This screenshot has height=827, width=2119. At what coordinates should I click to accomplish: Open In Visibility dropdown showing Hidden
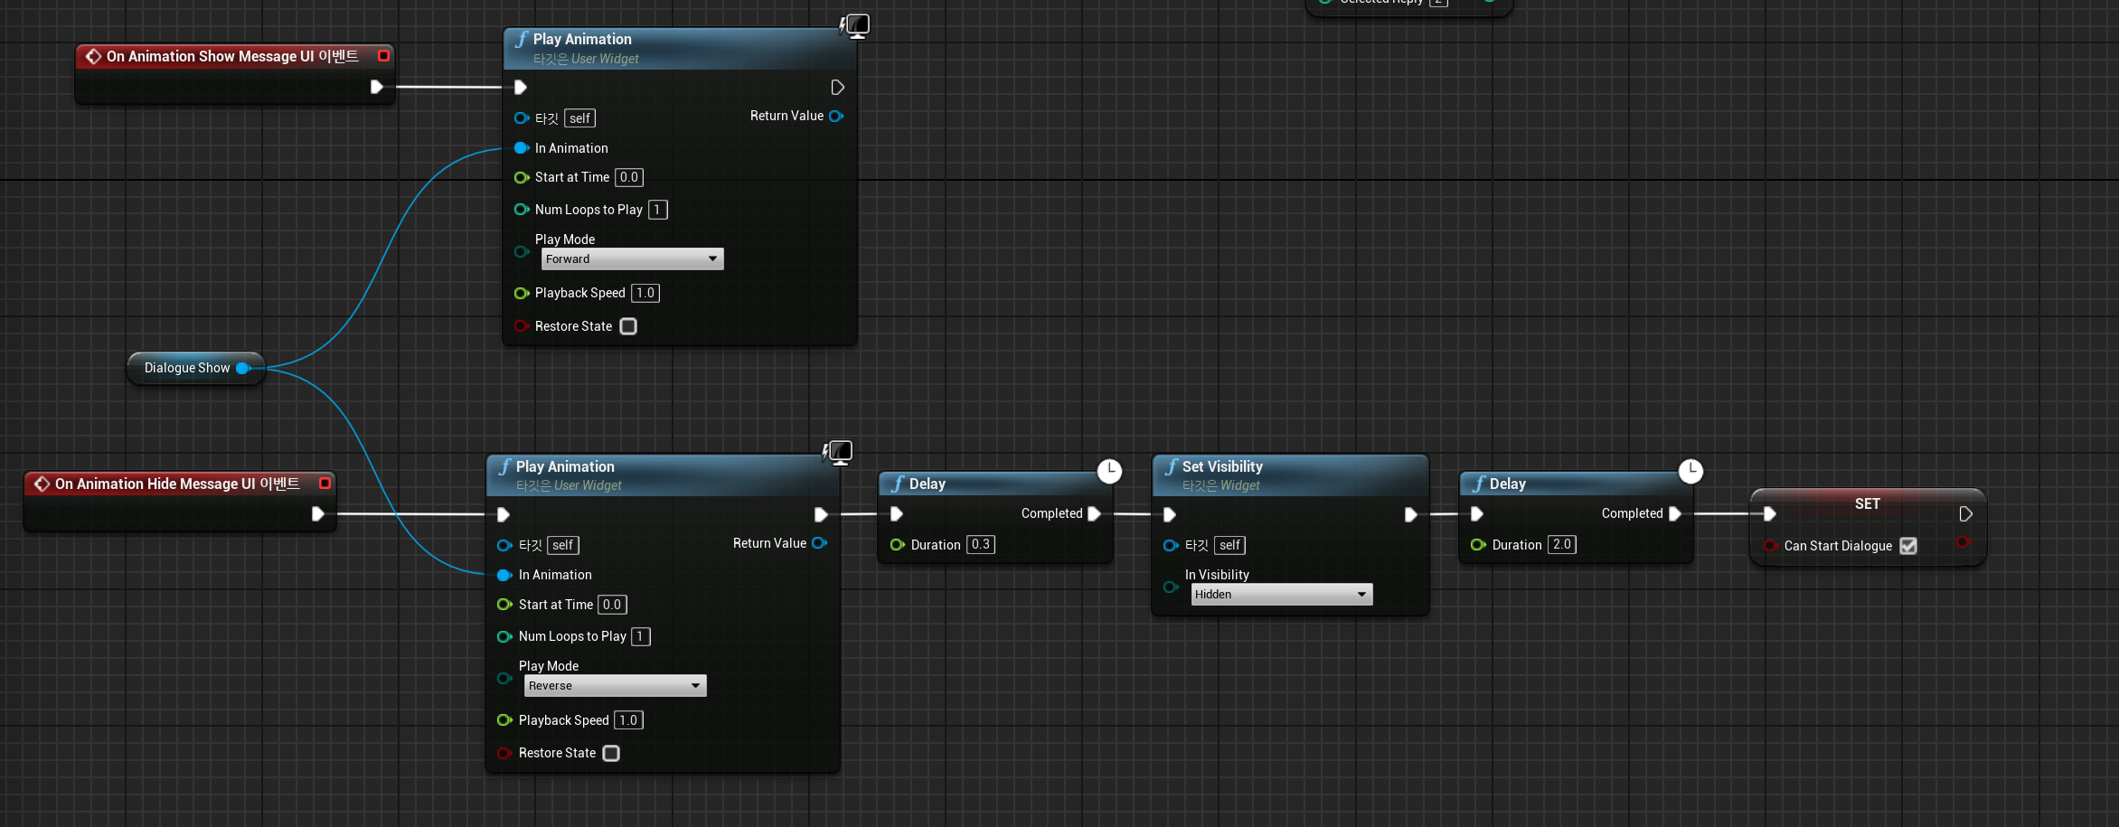point(1281,594)
